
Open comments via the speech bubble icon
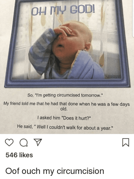pyautogui.click(x=24, y=143)
